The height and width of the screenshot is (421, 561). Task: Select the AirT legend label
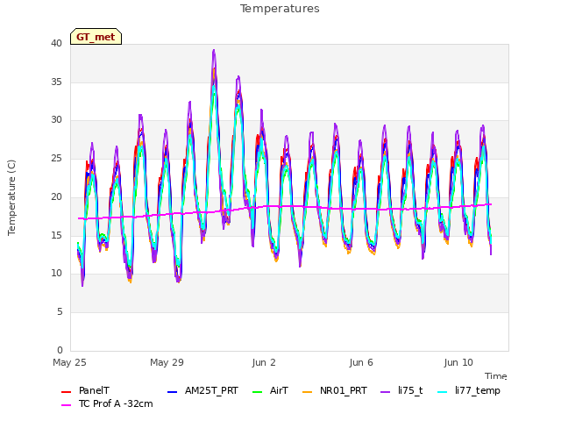point(279,390)
